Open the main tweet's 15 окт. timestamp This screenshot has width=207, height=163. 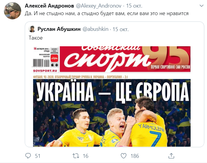134,6
